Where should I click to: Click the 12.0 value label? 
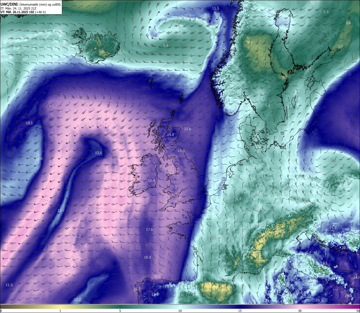[x=77, y=300]
